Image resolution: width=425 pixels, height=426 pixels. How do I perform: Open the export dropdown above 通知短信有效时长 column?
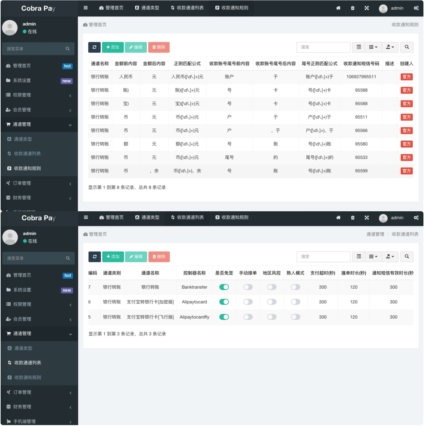tap(390, 257)
